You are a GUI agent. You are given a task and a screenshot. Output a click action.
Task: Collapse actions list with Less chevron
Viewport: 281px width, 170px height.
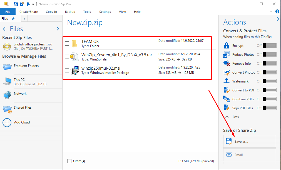coord(227,116)
